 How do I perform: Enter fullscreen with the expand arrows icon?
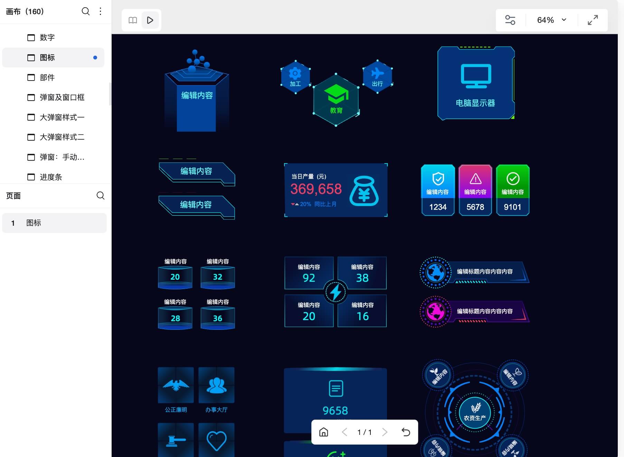pyautogui.click(x=593, y=20)
